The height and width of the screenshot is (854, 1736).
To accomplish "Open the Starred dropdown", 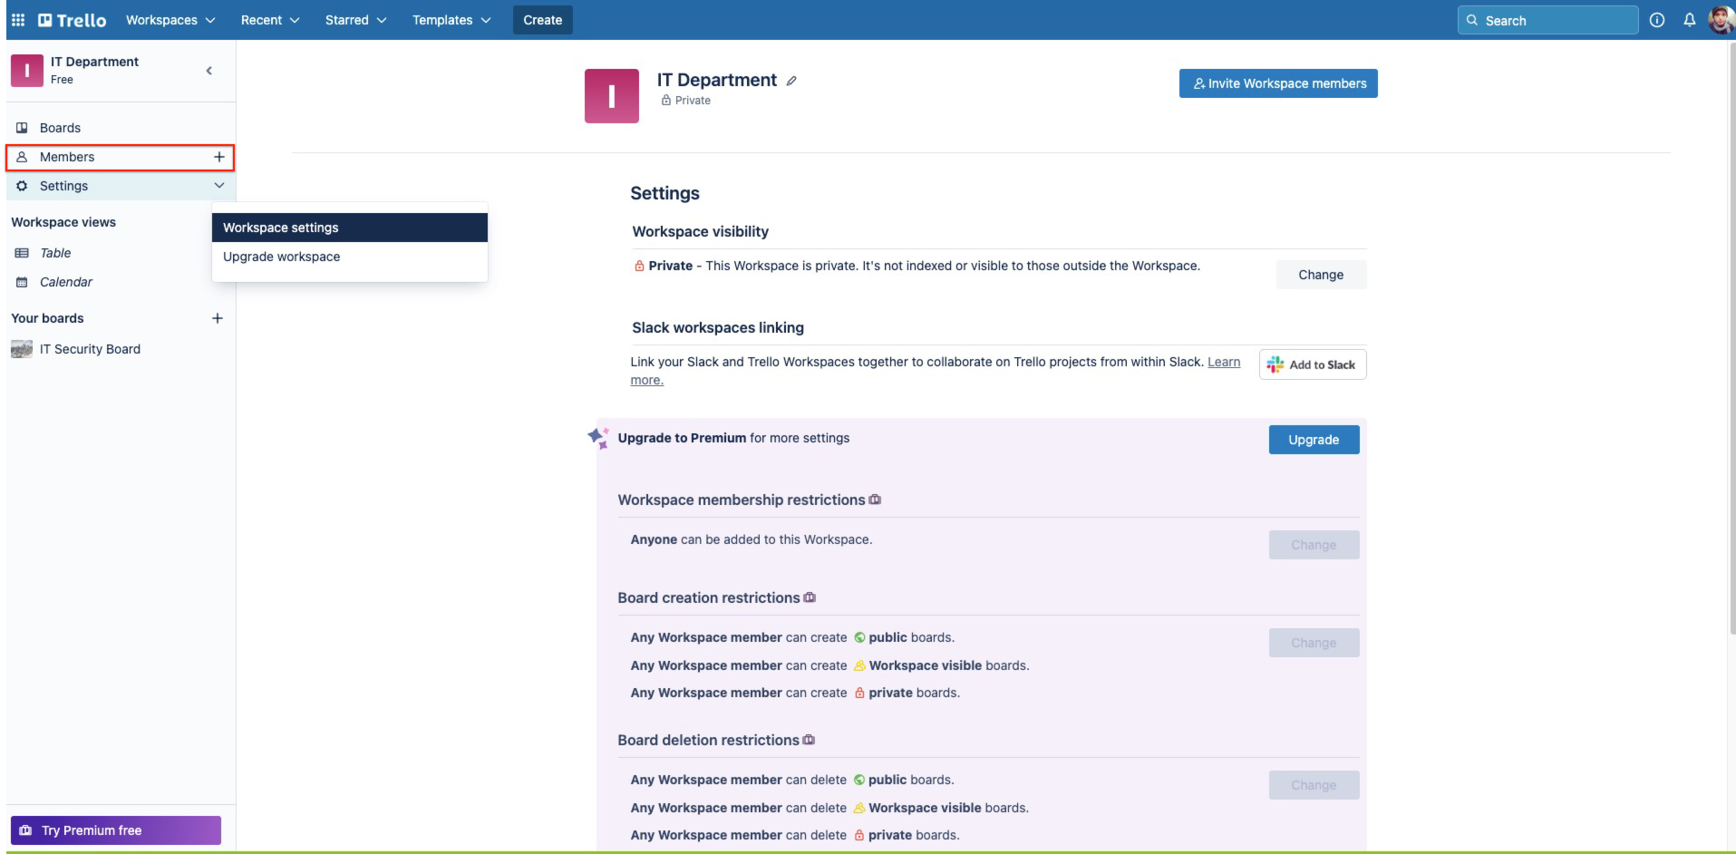I will pyautogui.click(x=355, y=20).
